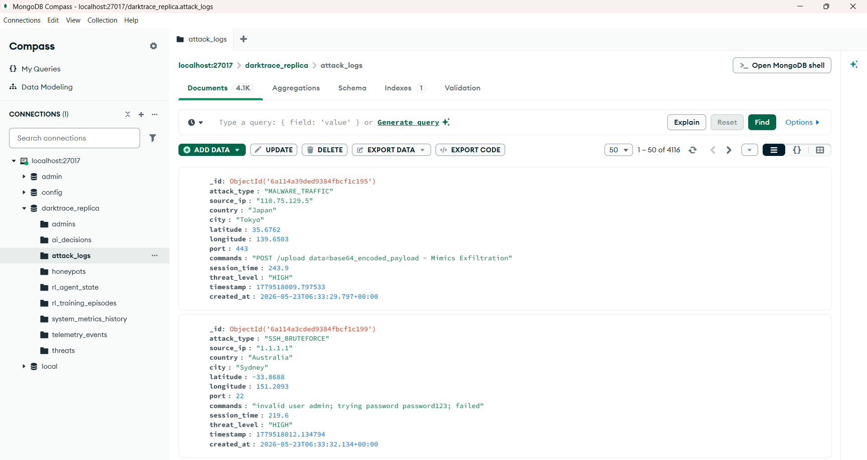
Task: Click darktrace_replica breadcrumb link
Action: coord(277,66)
